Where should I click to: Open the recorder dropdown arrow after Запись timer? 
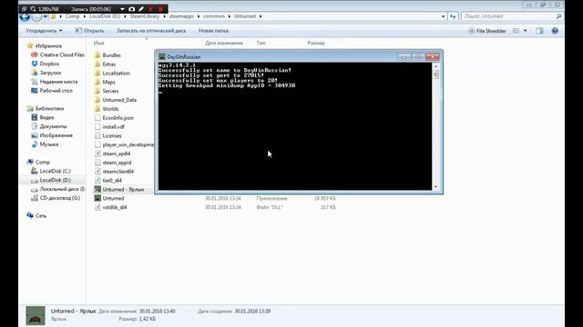click(x=122, y=9)
